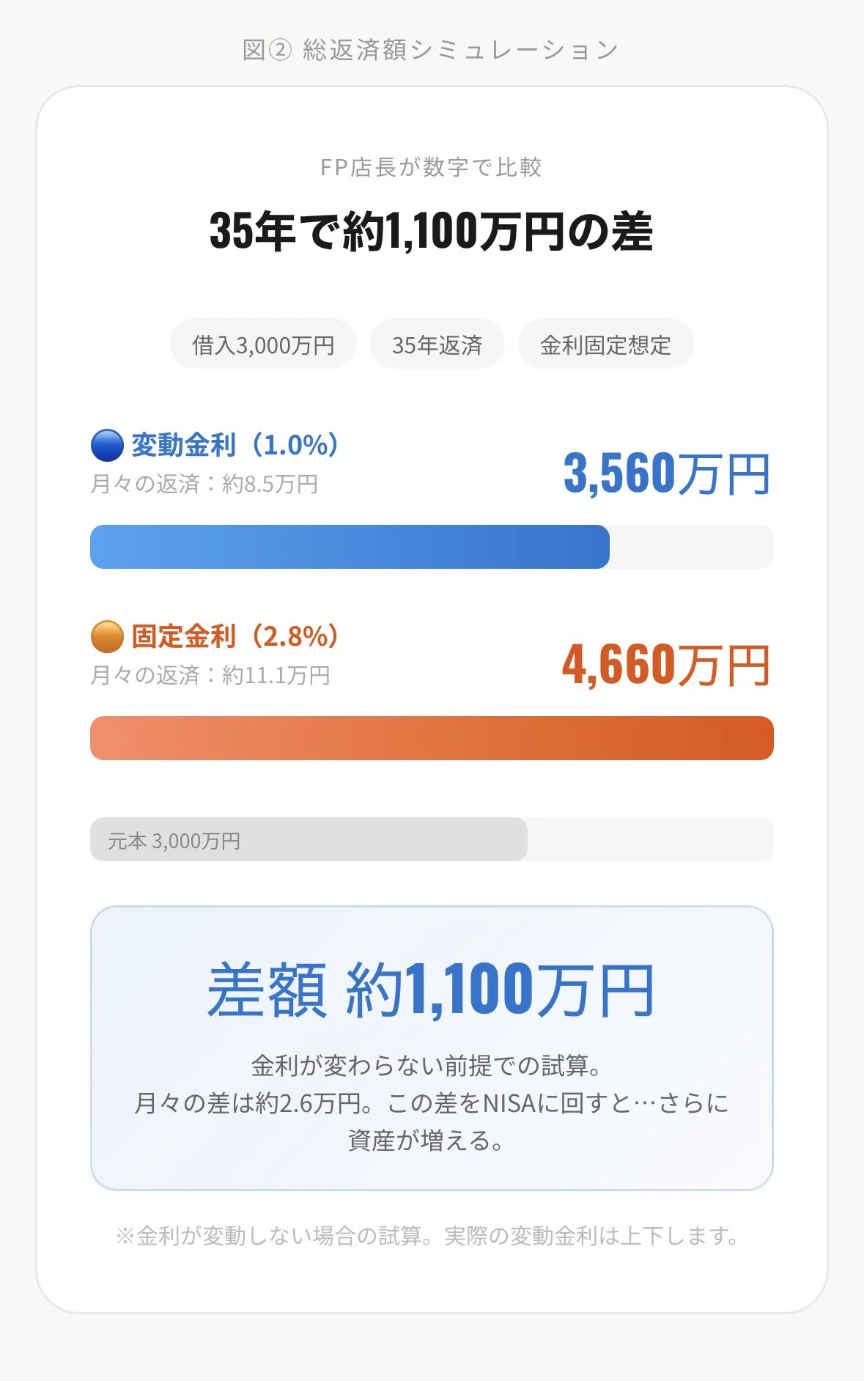The height and width of the screenshot is (1381, 864).
Task: Click the orange circle beside 固定金利
Action: [107, 636]
